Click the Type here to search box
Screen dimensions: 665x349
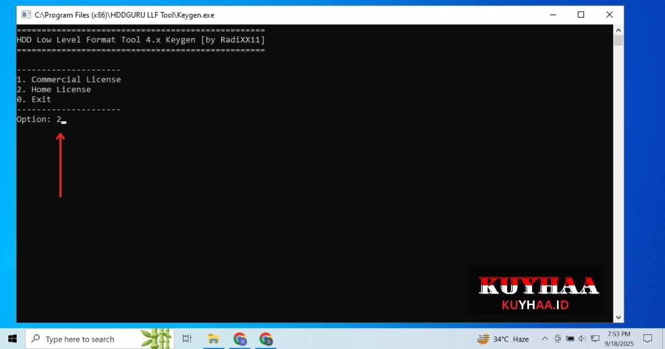(100, 338)
